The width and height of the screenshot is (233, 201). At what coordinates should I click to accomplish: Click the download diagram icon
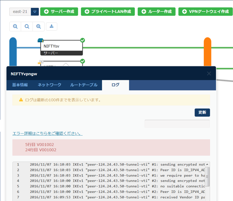point(52,26)
